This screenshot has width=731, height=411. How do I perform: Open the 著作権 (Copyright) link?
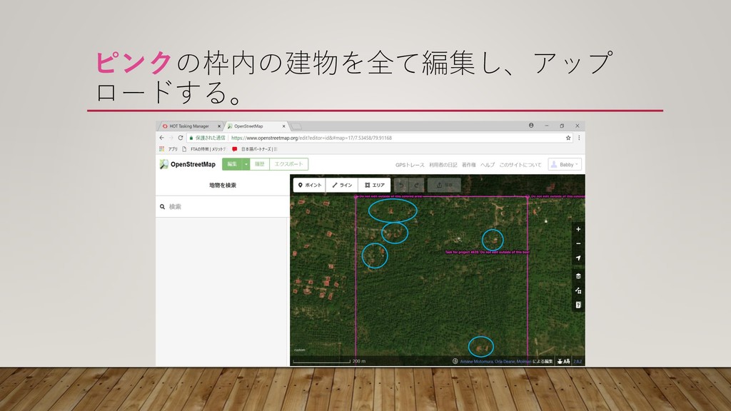pos(468,165)
